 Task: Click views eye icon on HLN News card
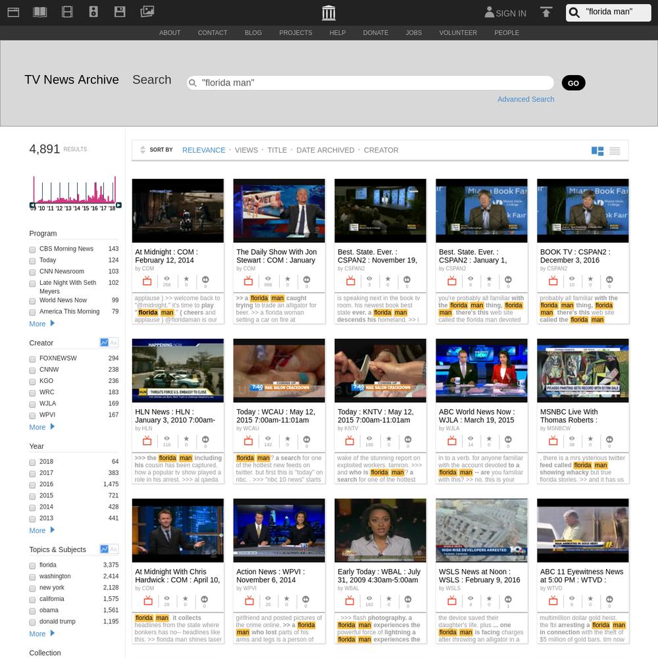166,438
